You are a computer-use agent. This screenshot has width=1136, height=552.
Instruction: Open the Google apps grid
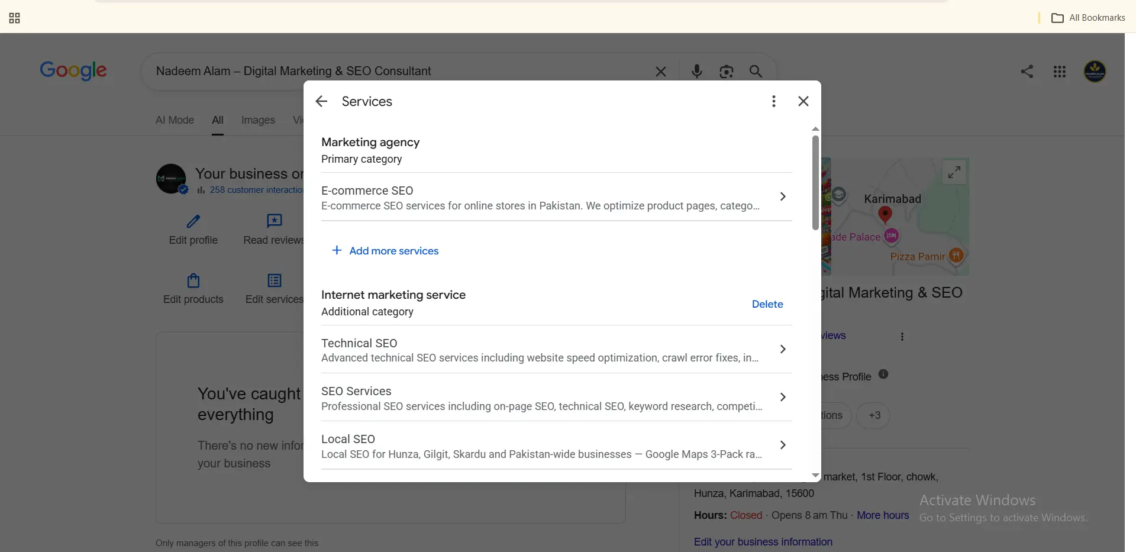tap(1060, 72)
